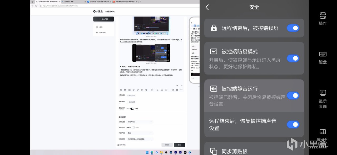This screenshot has height=155, width=337.
Task: Click the 草稿箱 button
Action: click(x=167, y=145)
